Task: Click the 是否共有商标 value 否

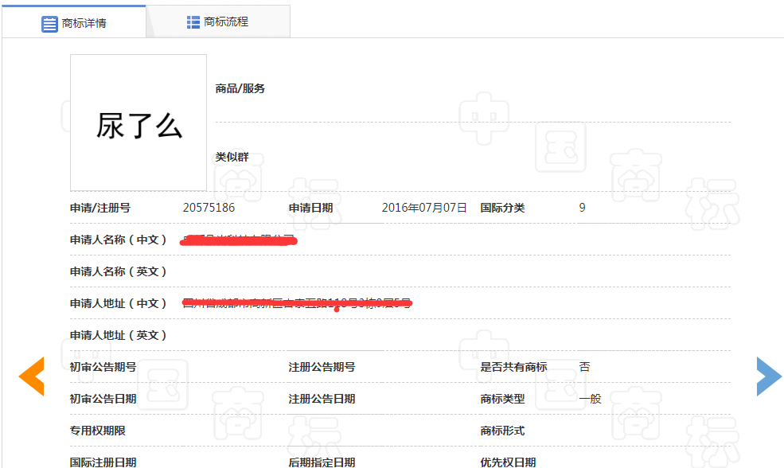Action: pyautogui.click(x=584, y=367)
